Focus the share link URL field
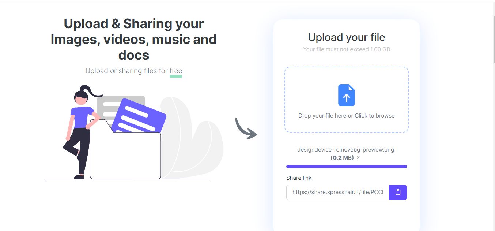 coord(337,192)
